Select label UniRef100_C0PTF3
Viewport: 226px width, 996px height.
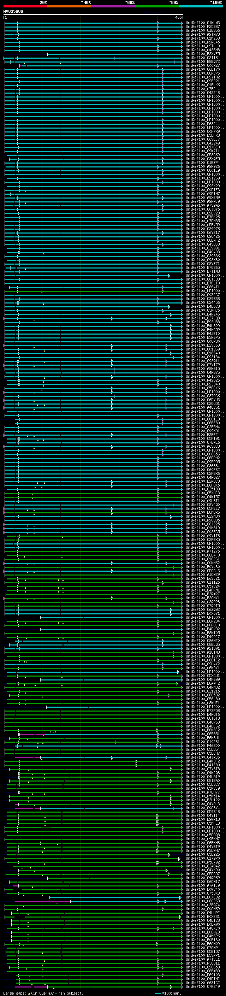tap(203, 190)
